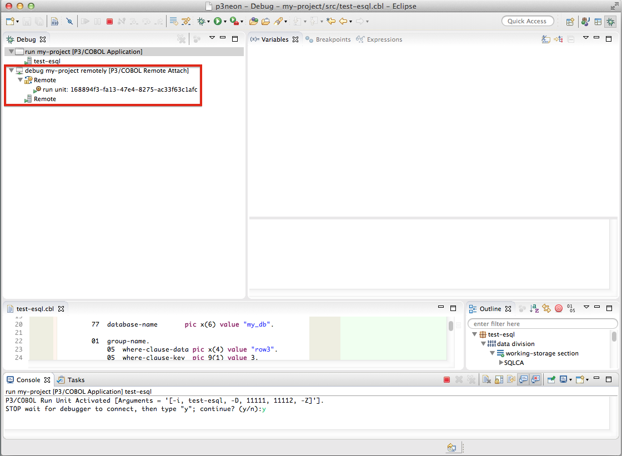Viewport: 622px width, 456px height.
Task: Open the New wizard dropdown arrow
Action: click(x=17, y=22)
